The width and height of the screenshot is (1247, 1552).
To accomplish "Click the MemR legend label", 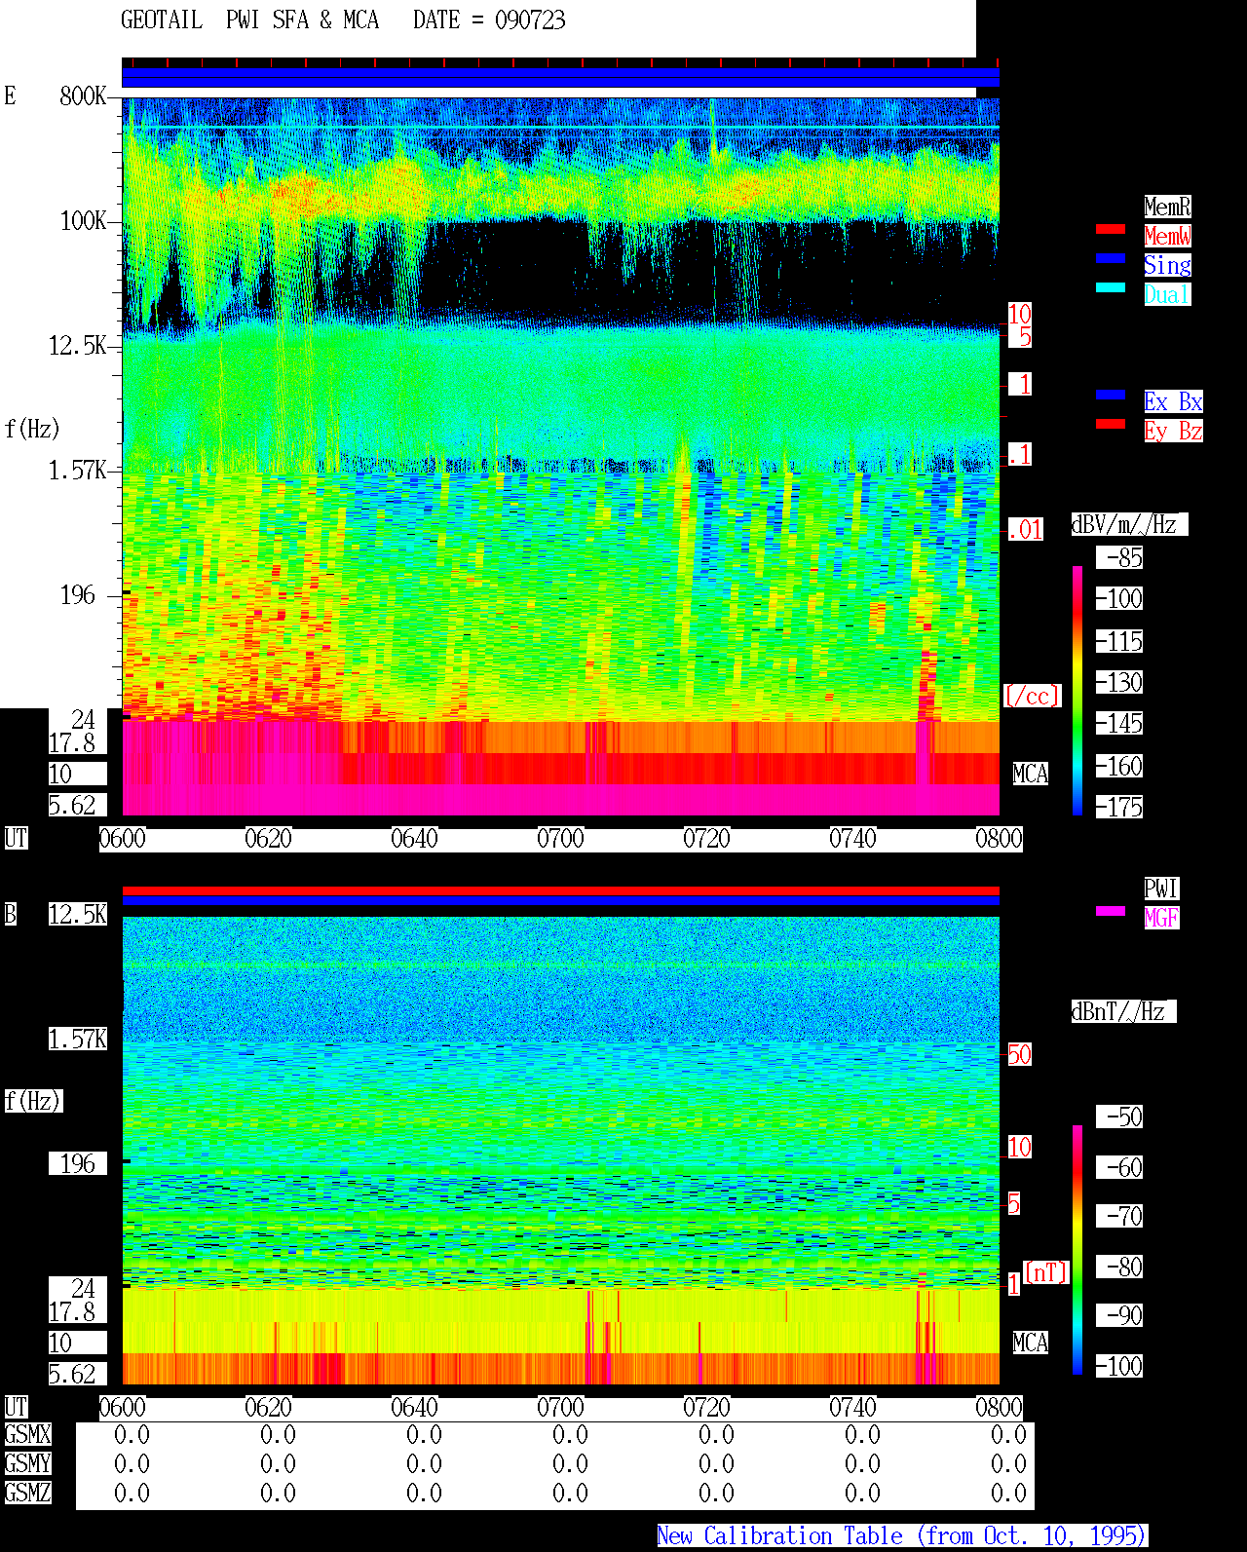I will coord(1167,207).
